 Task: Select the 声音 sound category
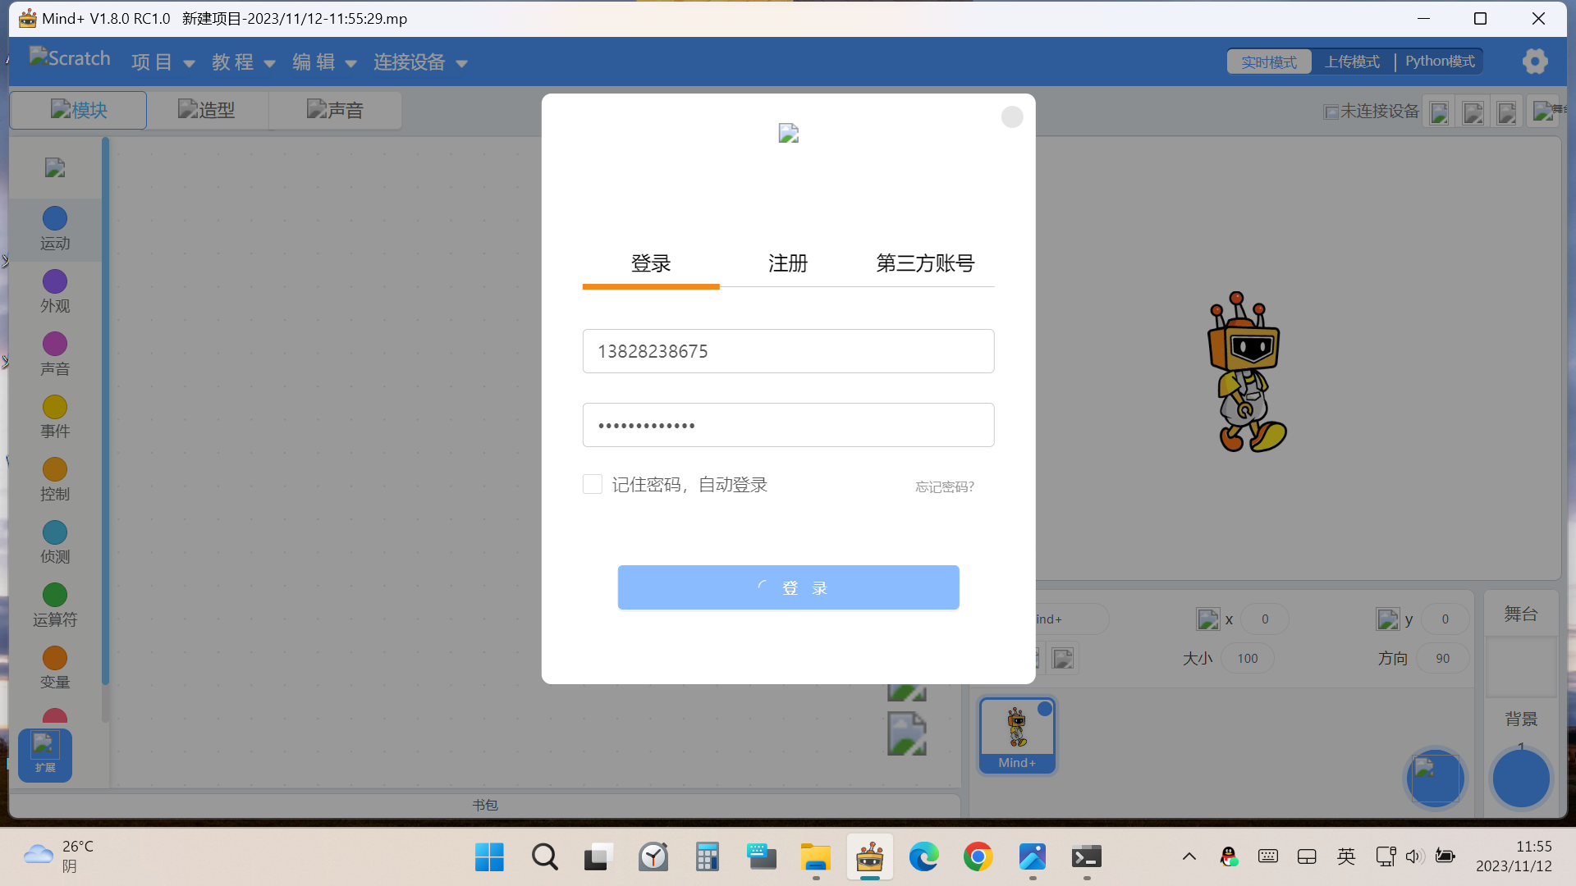[x=55, y=354]
